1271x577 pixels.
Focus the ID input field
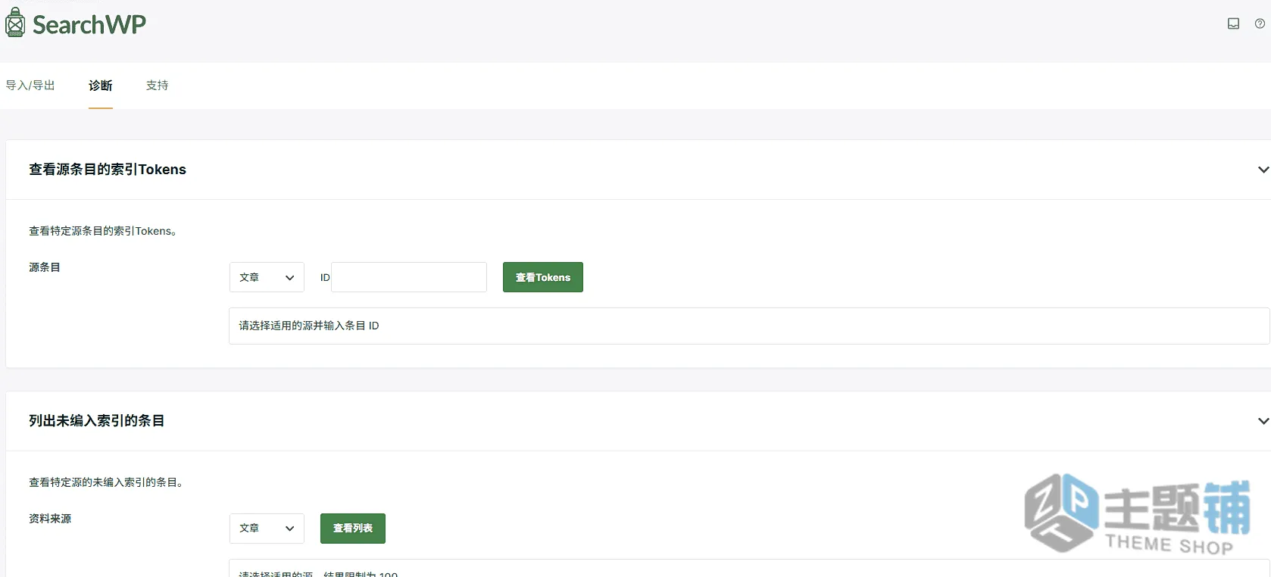coord(409,277)
